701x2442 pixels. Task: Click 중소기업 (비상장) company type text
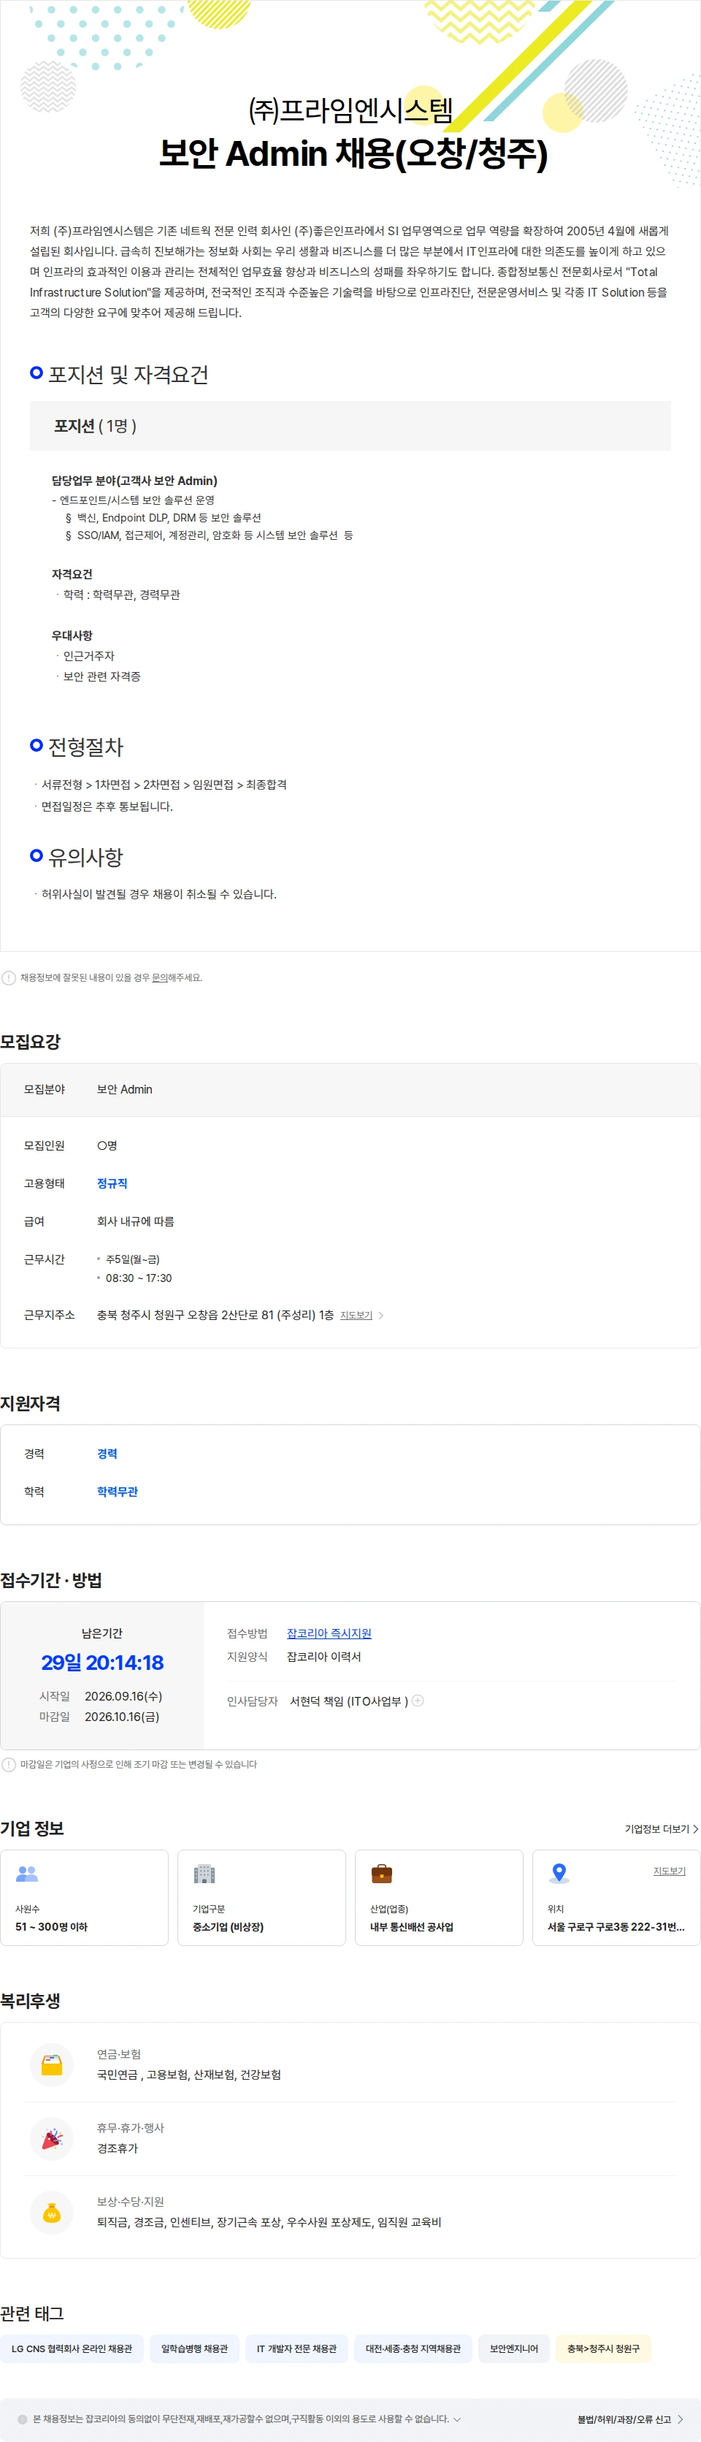tap(229, 1926)
